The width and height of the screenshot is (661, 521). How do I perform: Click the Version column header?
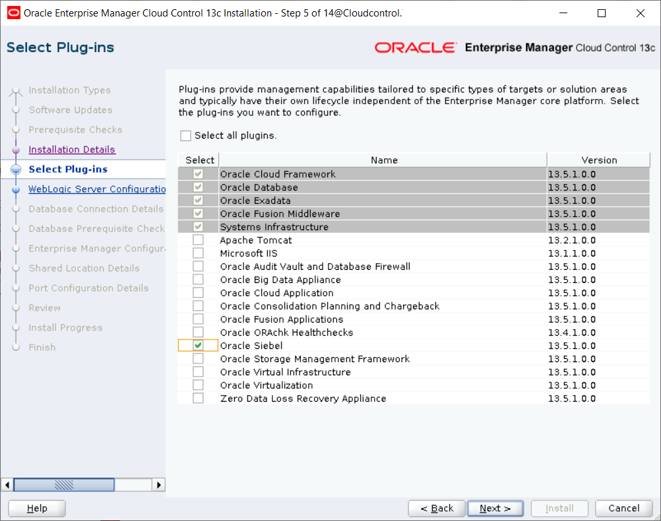point(598,160)
